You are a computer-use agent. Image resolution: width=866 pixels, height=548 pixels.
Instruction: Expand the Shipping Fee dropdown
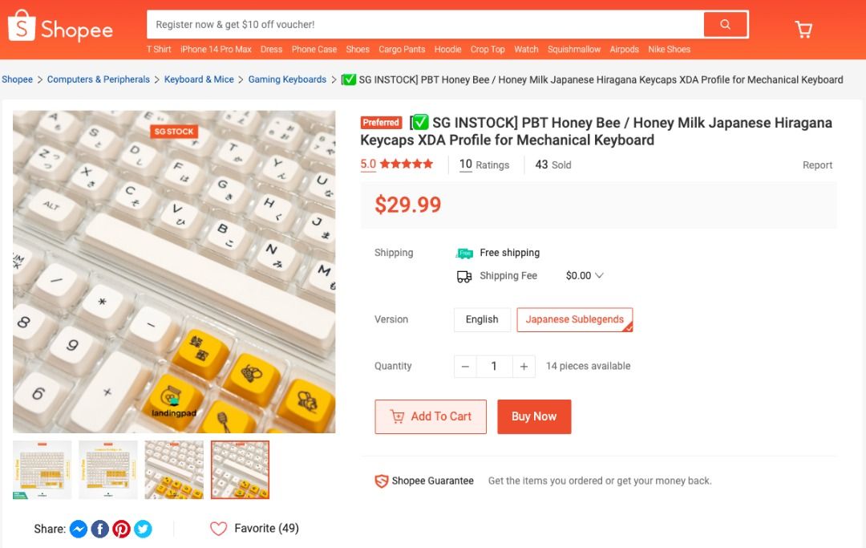pyautogui.click(x=585, y=275)
